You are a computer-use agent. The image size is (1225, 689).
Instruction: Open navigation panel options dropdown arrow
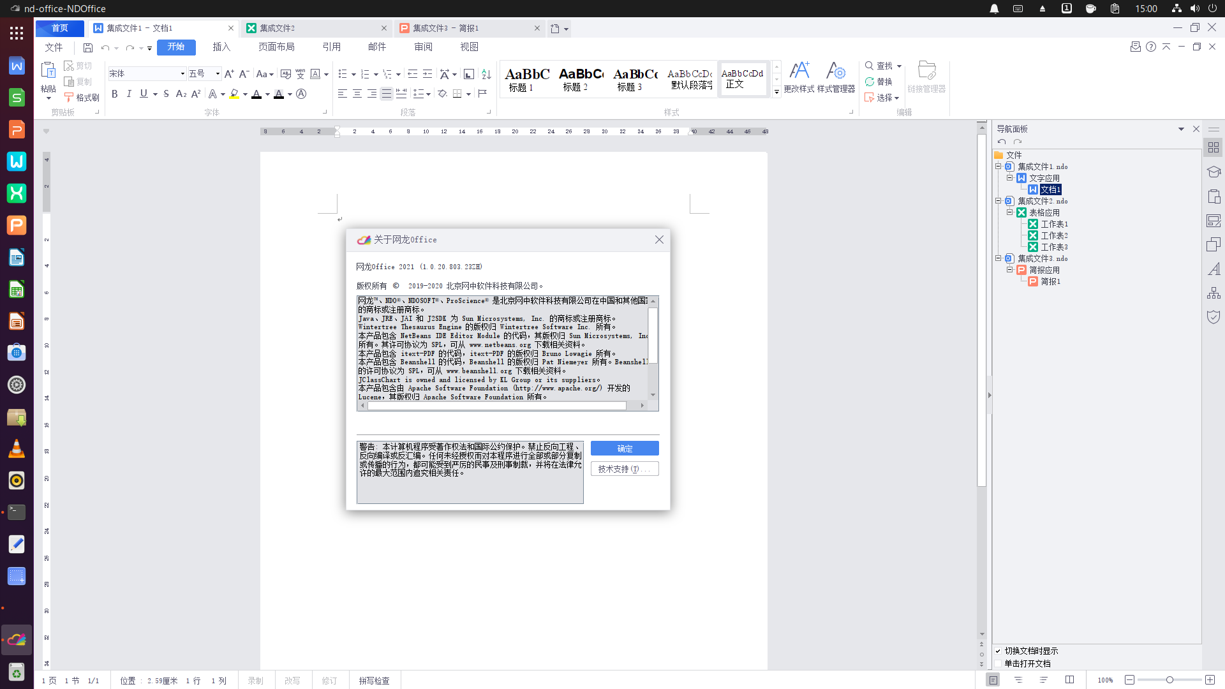[x=1181, y=129]
